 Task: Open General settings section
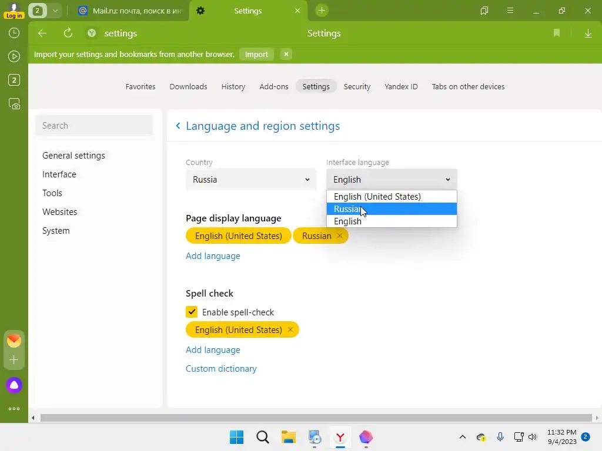pos(73,155)
